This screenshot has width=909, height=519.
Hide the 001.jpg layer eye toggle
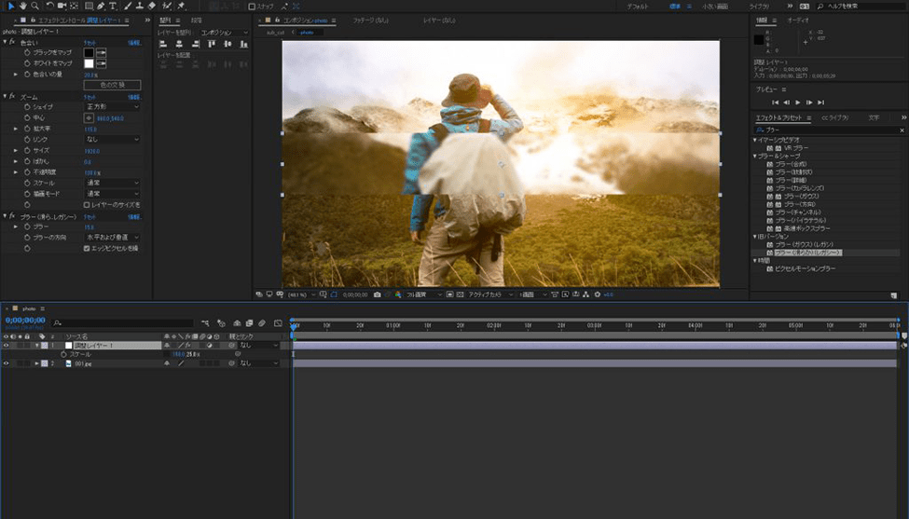[7, 363]
